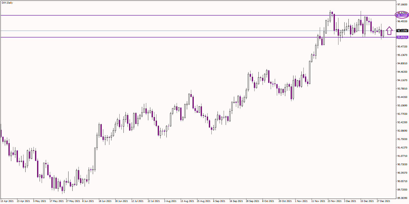This screenshot has width=409, height=204.
Task: Click the 6 Sep 2021 date label
Action: [219, 201]
